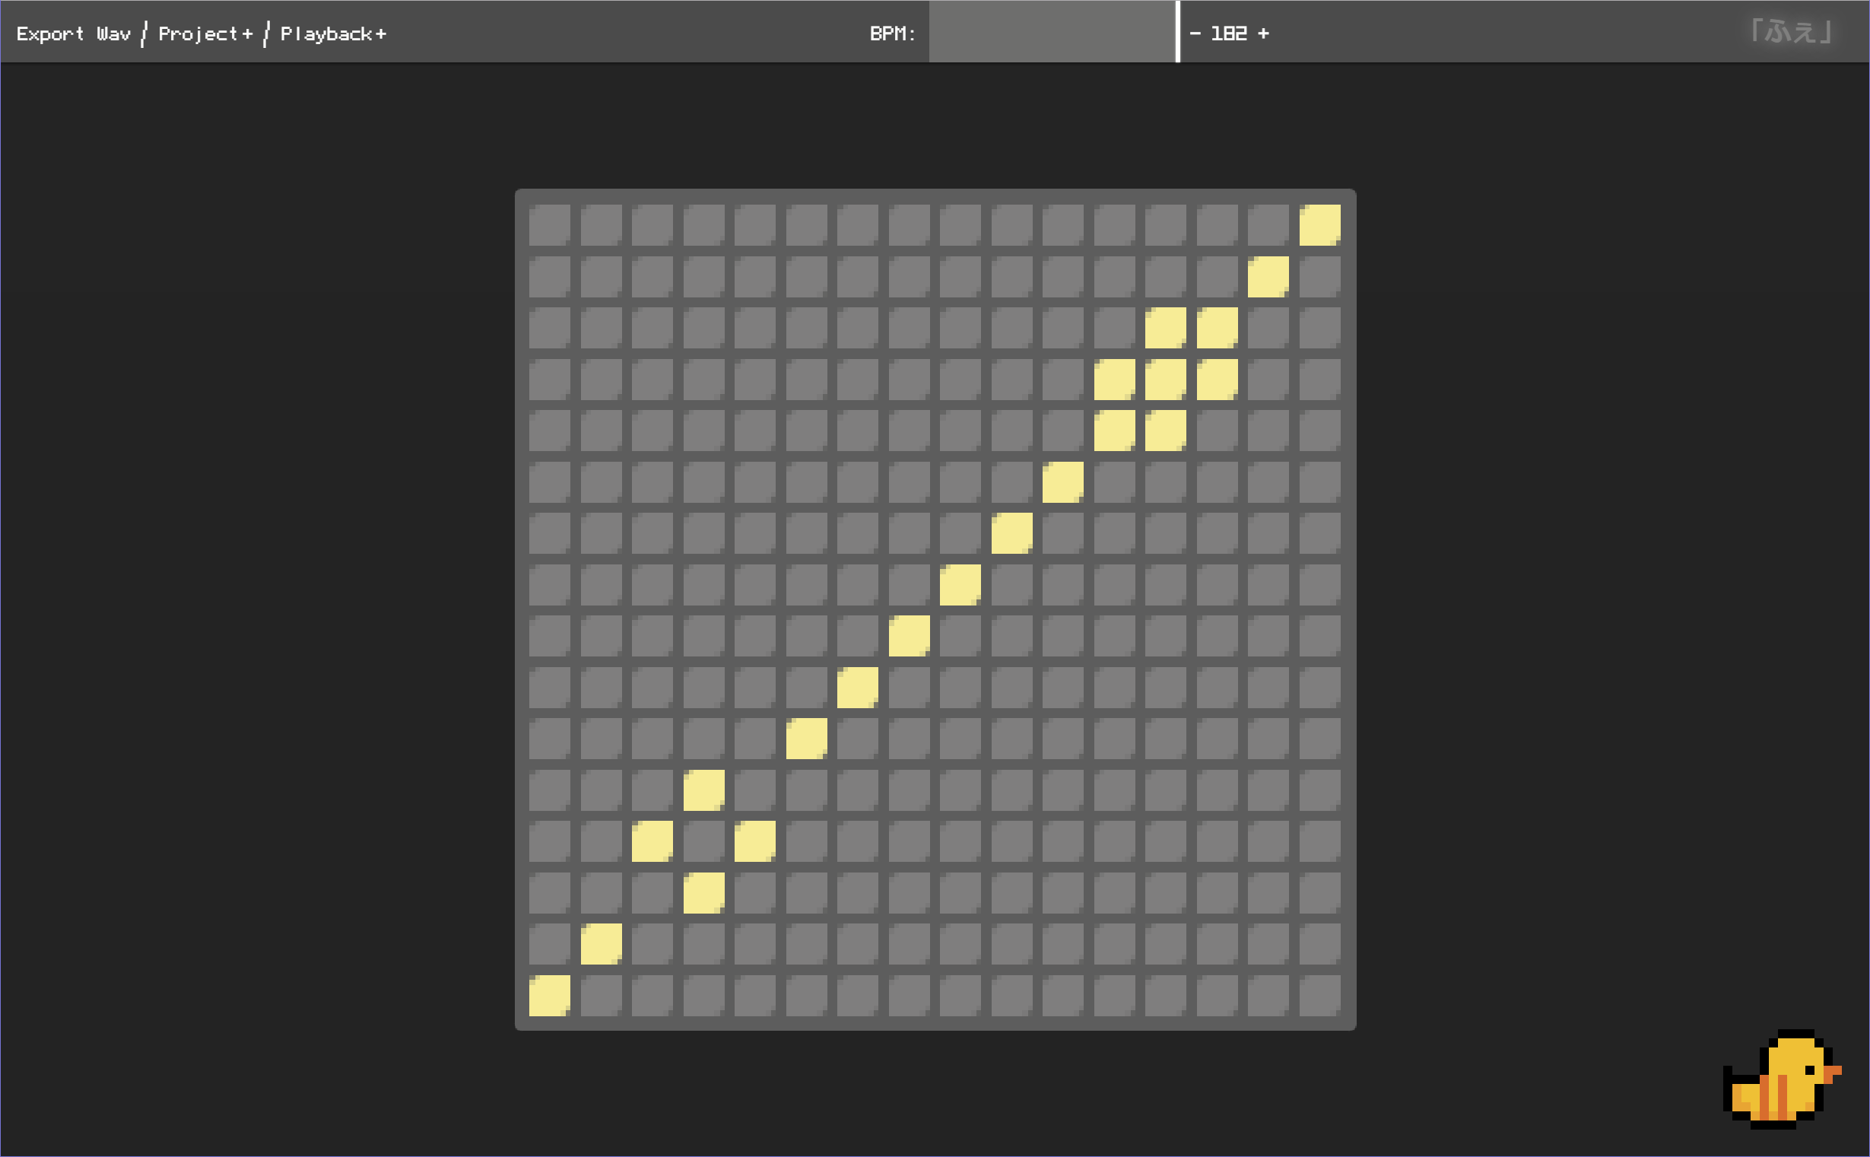Turn off the diamond pattern's bottom cell
1870x1157 pixels.
click(703, 892)
